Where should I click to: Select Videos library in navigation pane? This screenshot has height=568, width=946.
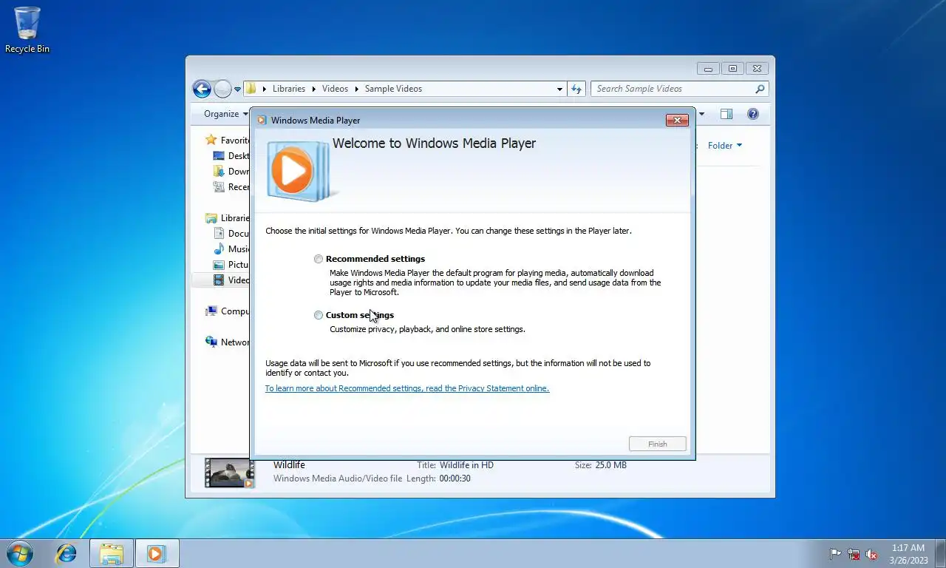(232, 280)
